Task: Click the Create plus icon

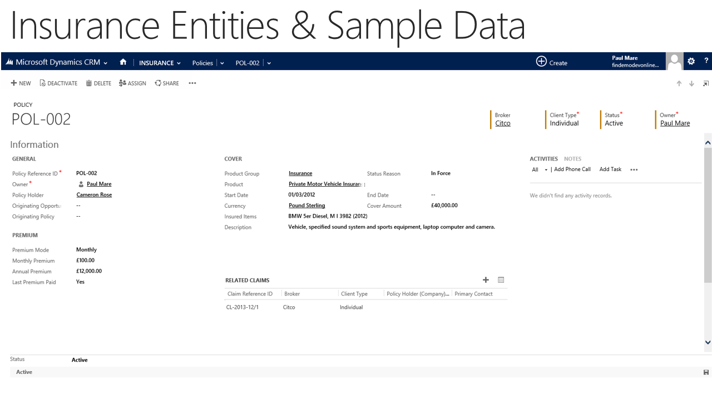Action: [x=541, y=62]
